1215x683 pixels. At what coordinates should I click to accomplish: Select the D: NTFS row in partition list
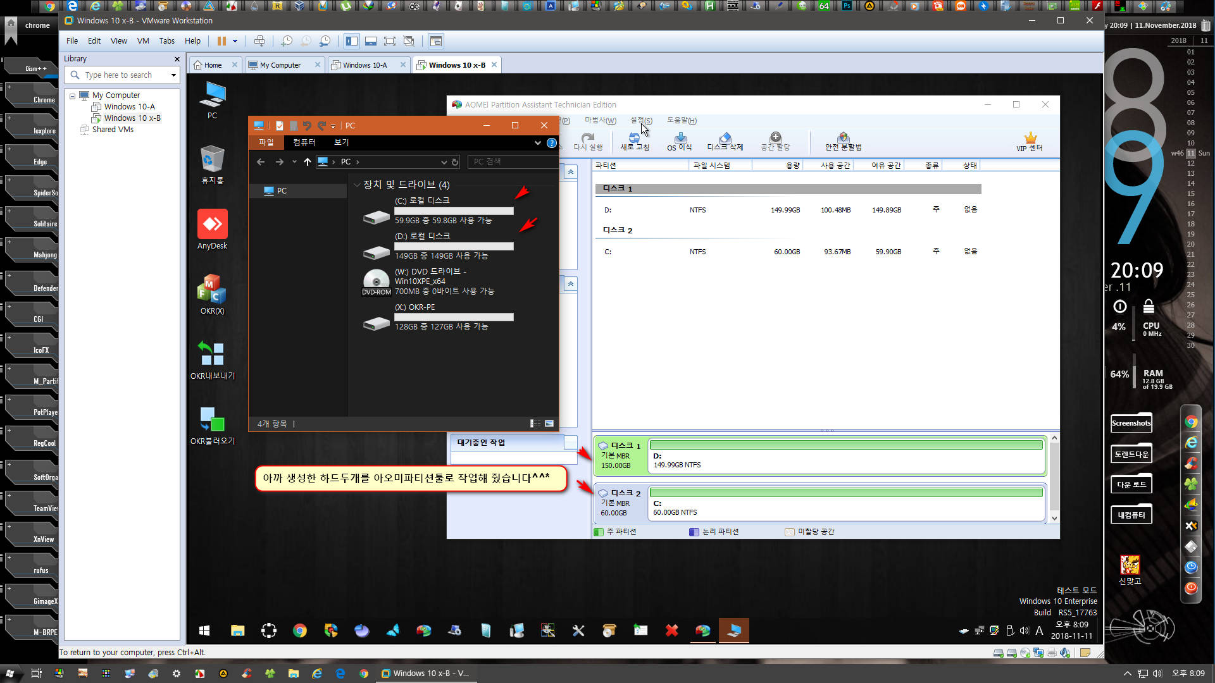coord(788,210)
